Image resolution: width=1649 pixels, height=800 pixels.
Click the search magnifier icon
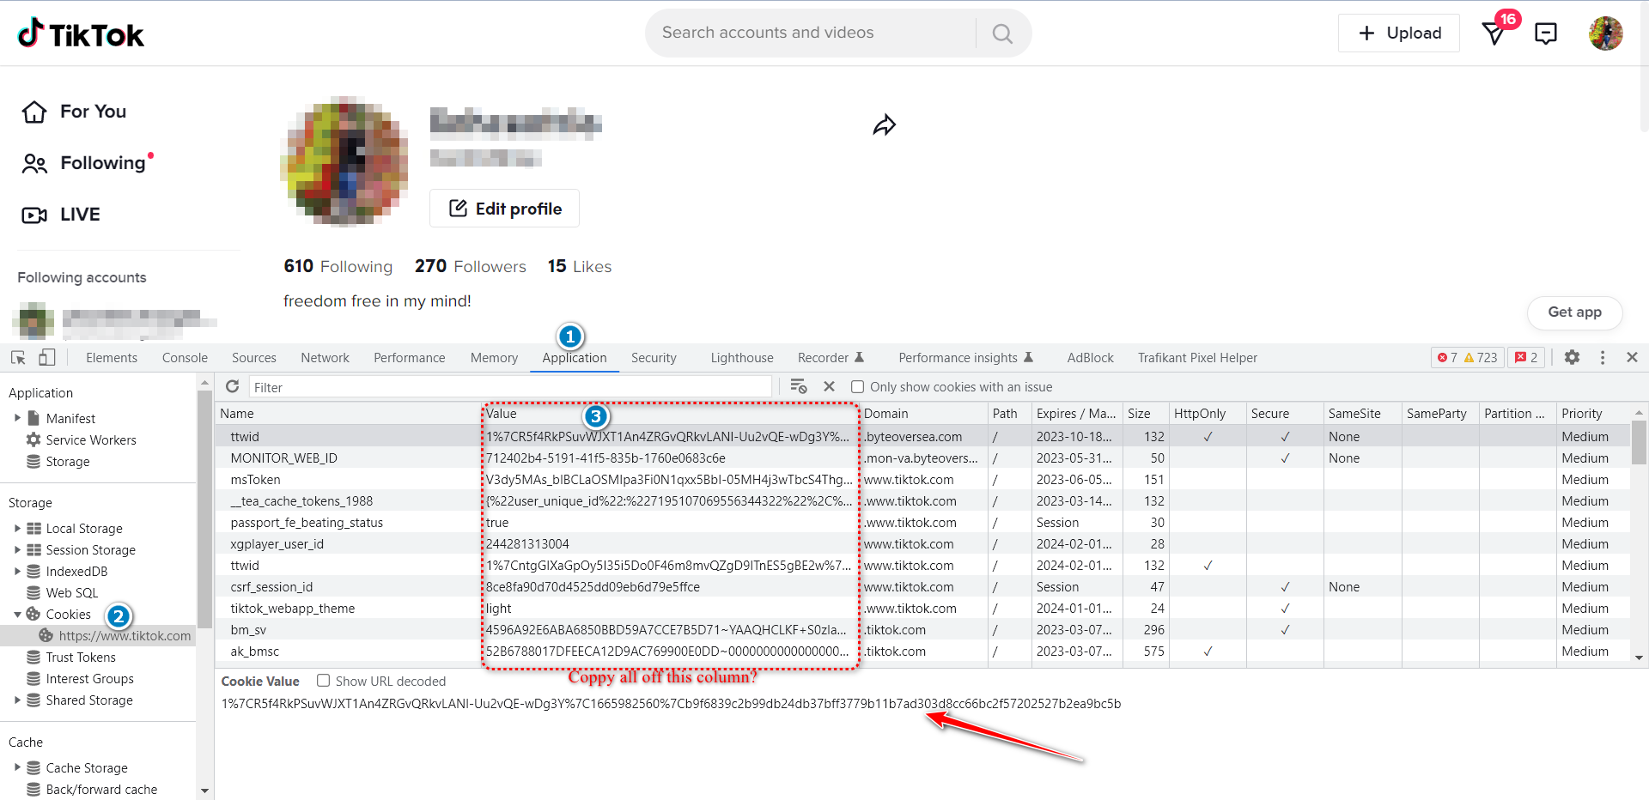pyautogui.click(x=1002, y=33)
